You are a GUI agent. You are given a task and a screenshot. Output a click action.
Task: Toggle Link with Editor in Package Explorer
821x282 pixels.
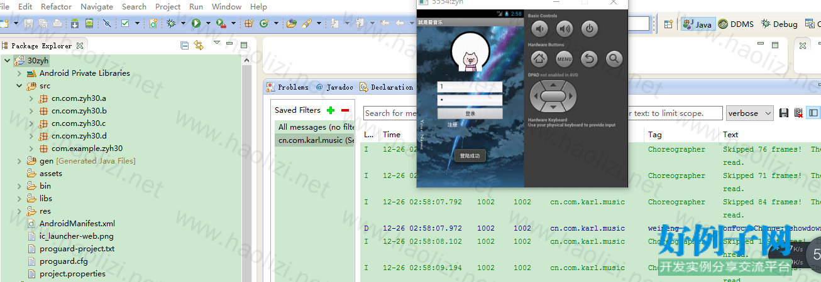click(x=199, y=45)
